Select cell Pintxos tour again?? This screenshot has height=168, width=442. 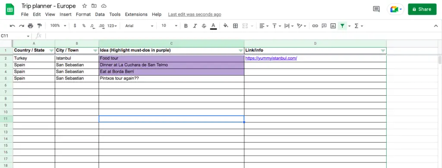(x=171, y=79)
